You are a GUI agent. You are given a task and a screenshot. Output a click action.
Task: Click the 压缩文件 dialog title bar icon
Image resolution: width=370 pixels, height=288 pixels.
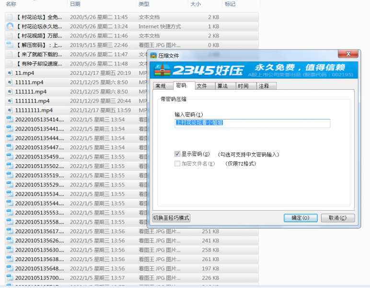pos(153,56)
